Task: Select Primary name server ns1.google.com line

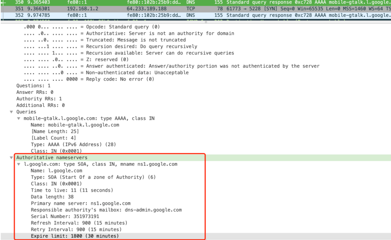Action: point(80,204)
